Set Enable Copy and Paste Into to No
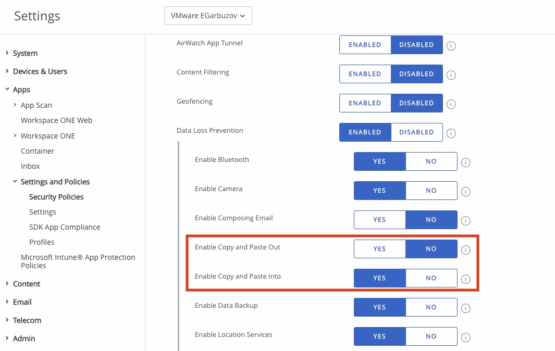Screen dimensions: 555x351 click(x=431, y=278)
